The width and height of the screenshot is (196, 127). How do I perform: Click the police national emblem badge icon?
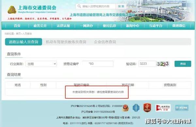[126, 108]
